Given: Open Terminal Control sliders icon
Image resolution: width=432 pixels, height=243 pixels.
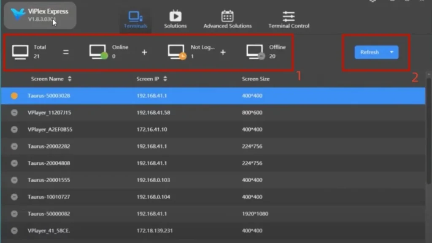Looking at the screenshot, I should click(289, 16).
